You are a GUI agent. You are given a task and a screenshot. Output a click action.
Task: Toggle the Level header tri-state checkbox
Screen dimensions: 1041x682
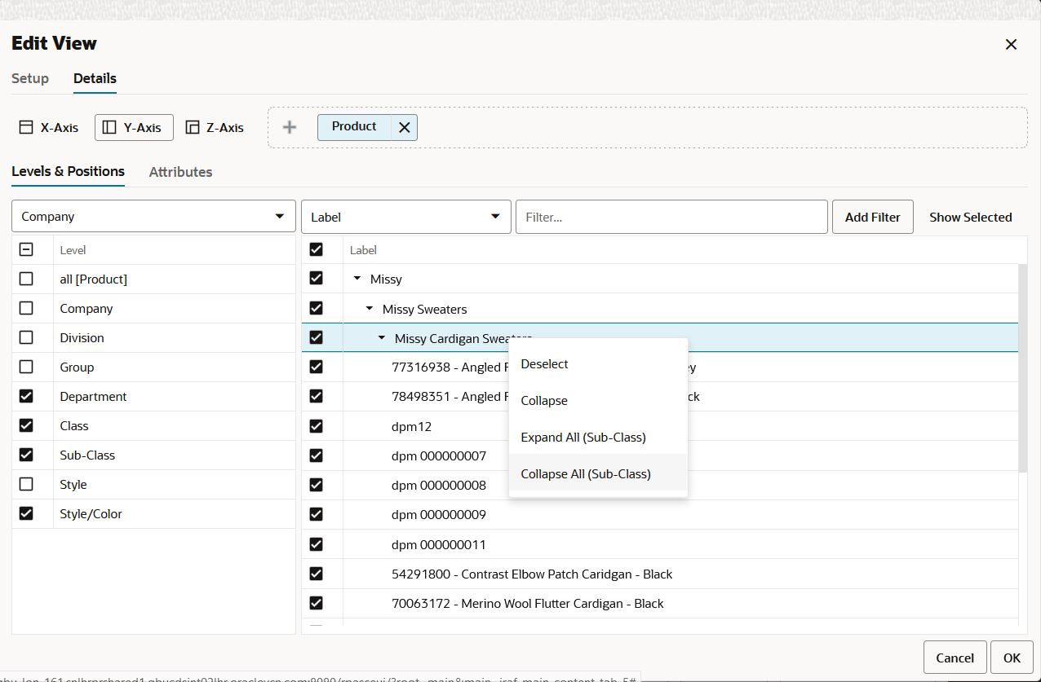26,249
